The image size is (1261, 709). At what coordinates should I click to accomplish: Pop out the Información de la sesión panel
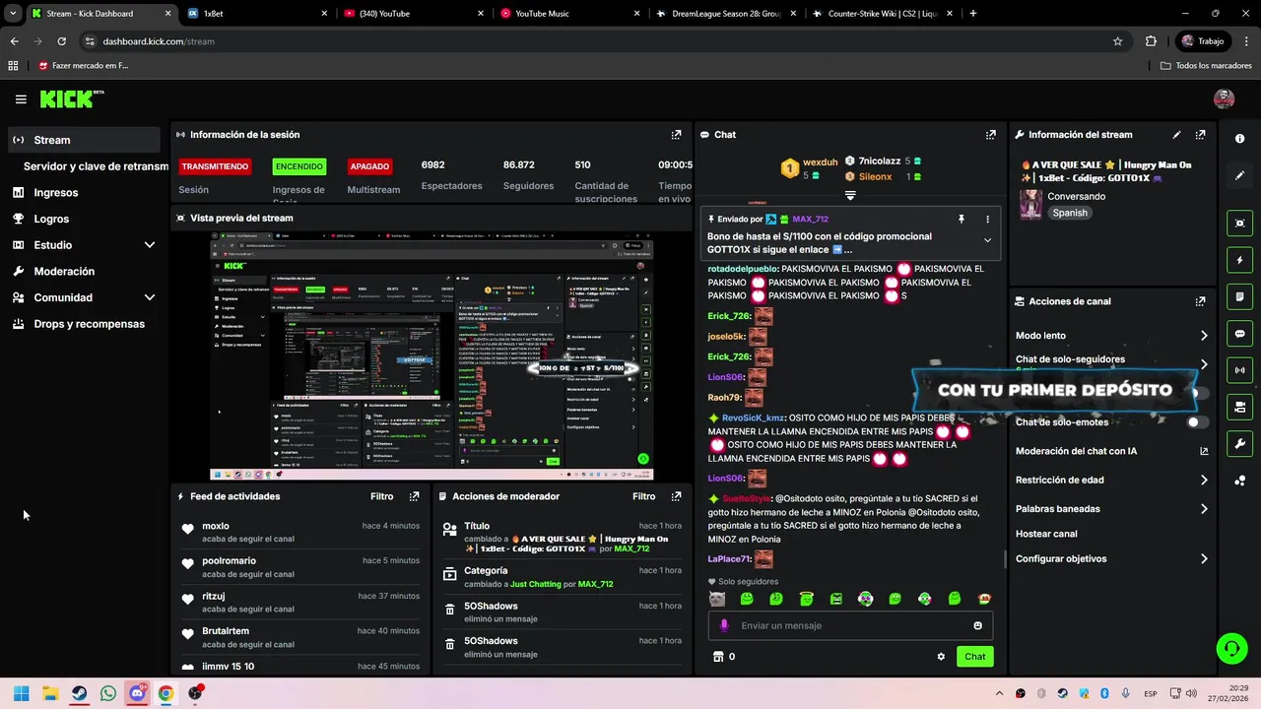point(676,135)
